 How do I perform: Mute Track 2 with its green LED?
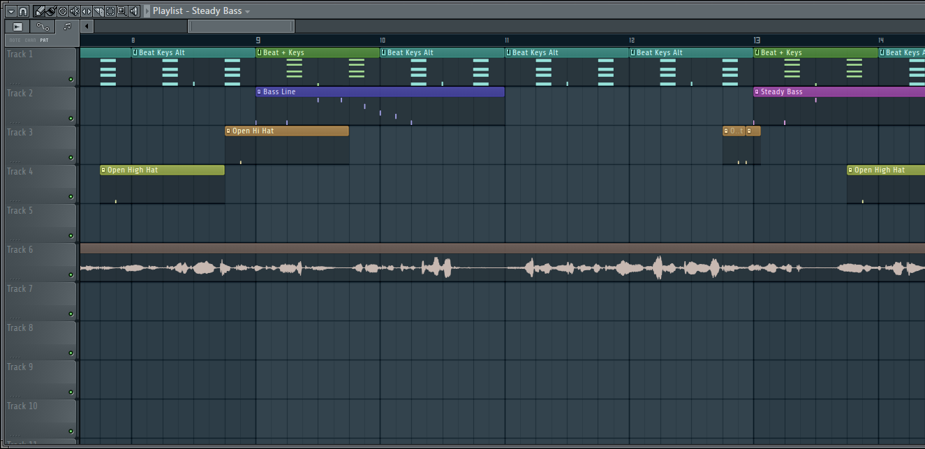71,119
